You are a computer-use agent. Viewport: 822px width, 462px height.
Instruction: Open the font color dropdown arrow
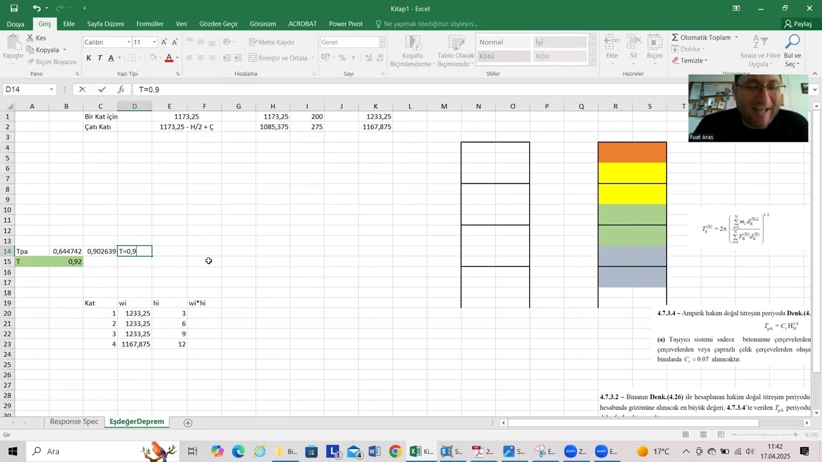click(177, 58)
